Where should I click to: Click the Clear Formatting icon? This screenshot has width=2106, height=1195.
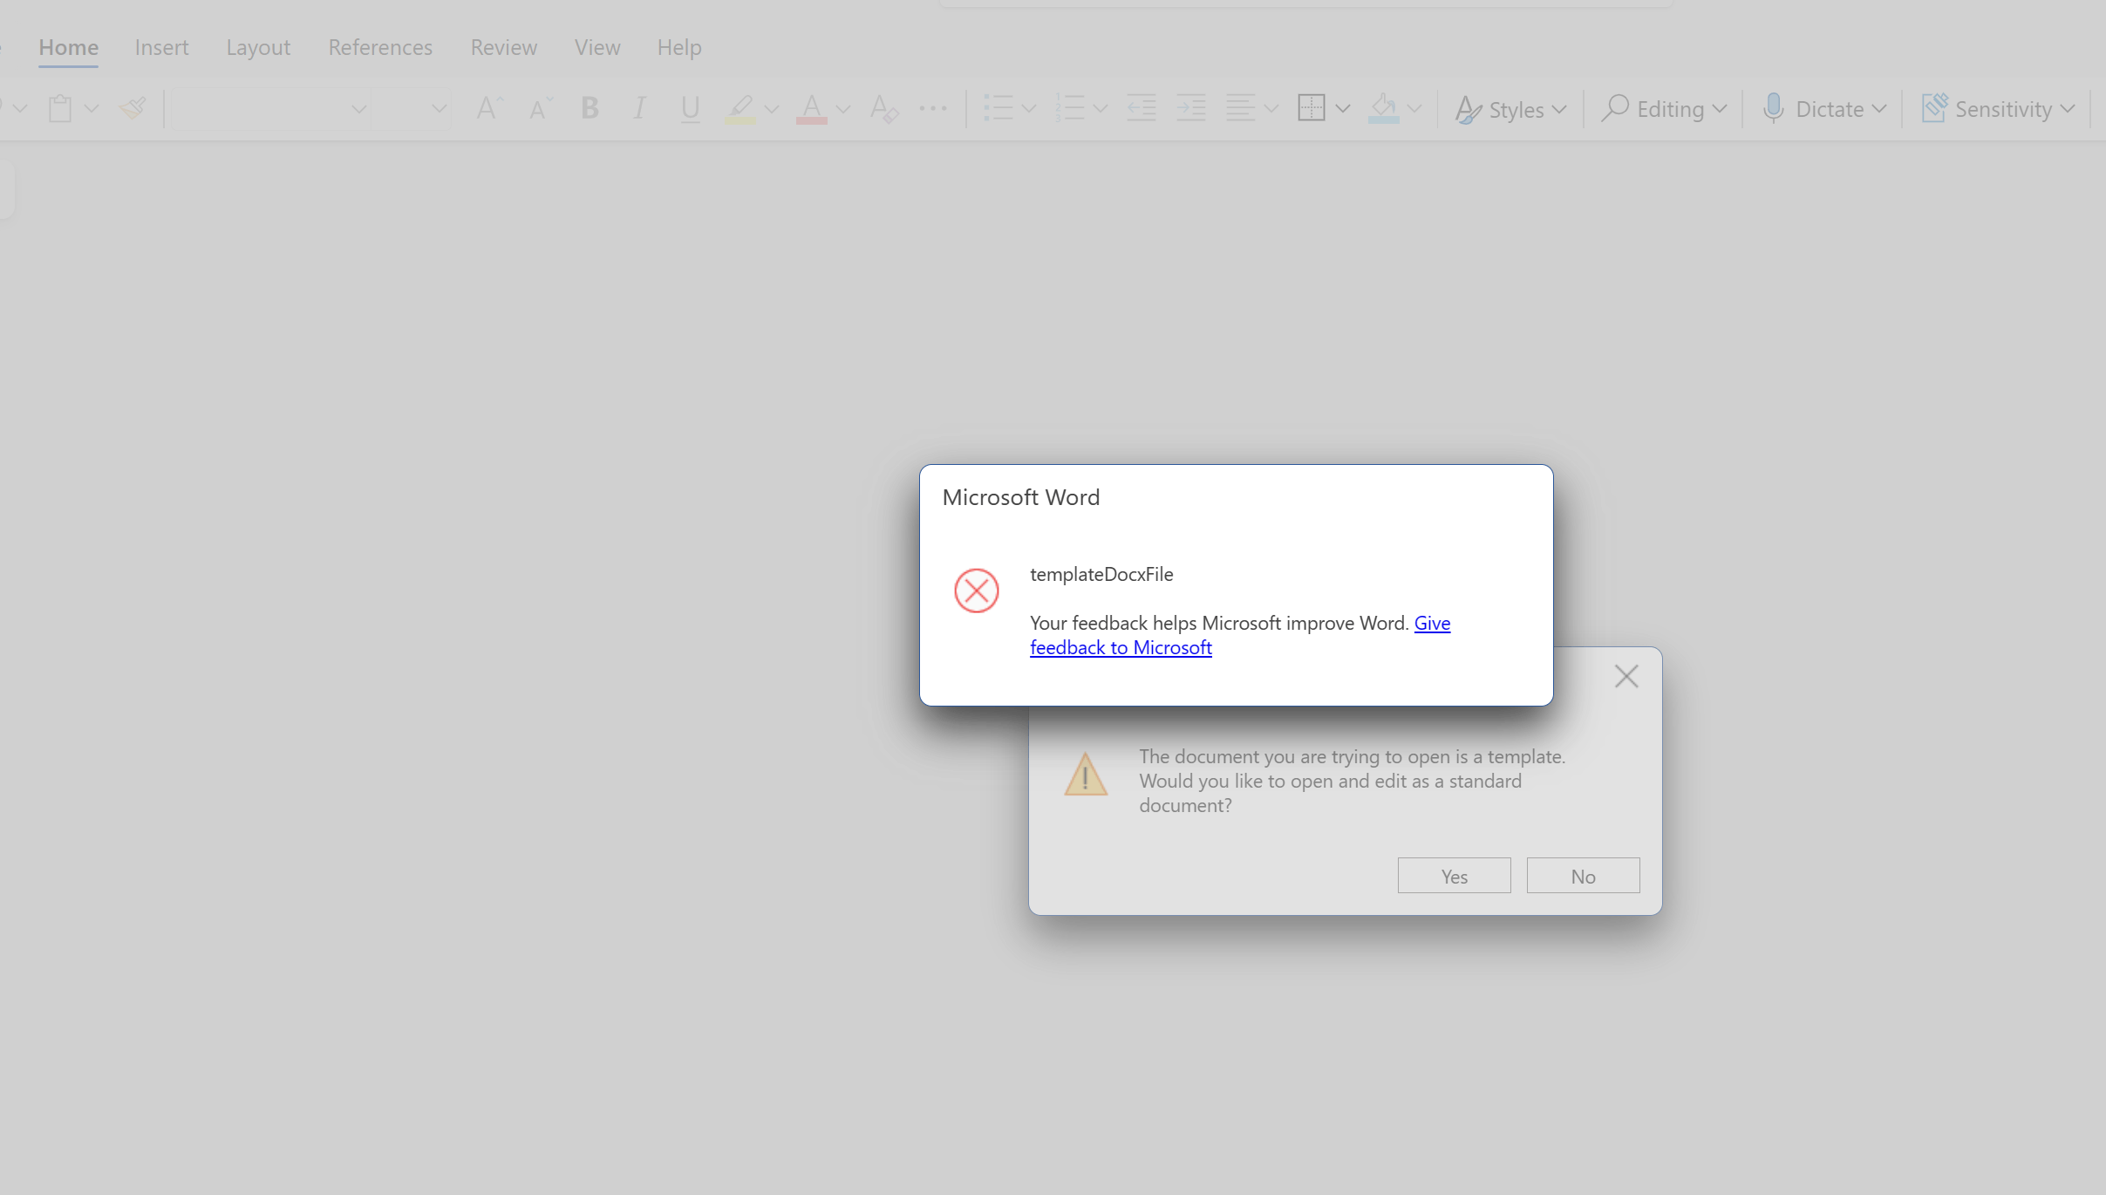(884, 109)
